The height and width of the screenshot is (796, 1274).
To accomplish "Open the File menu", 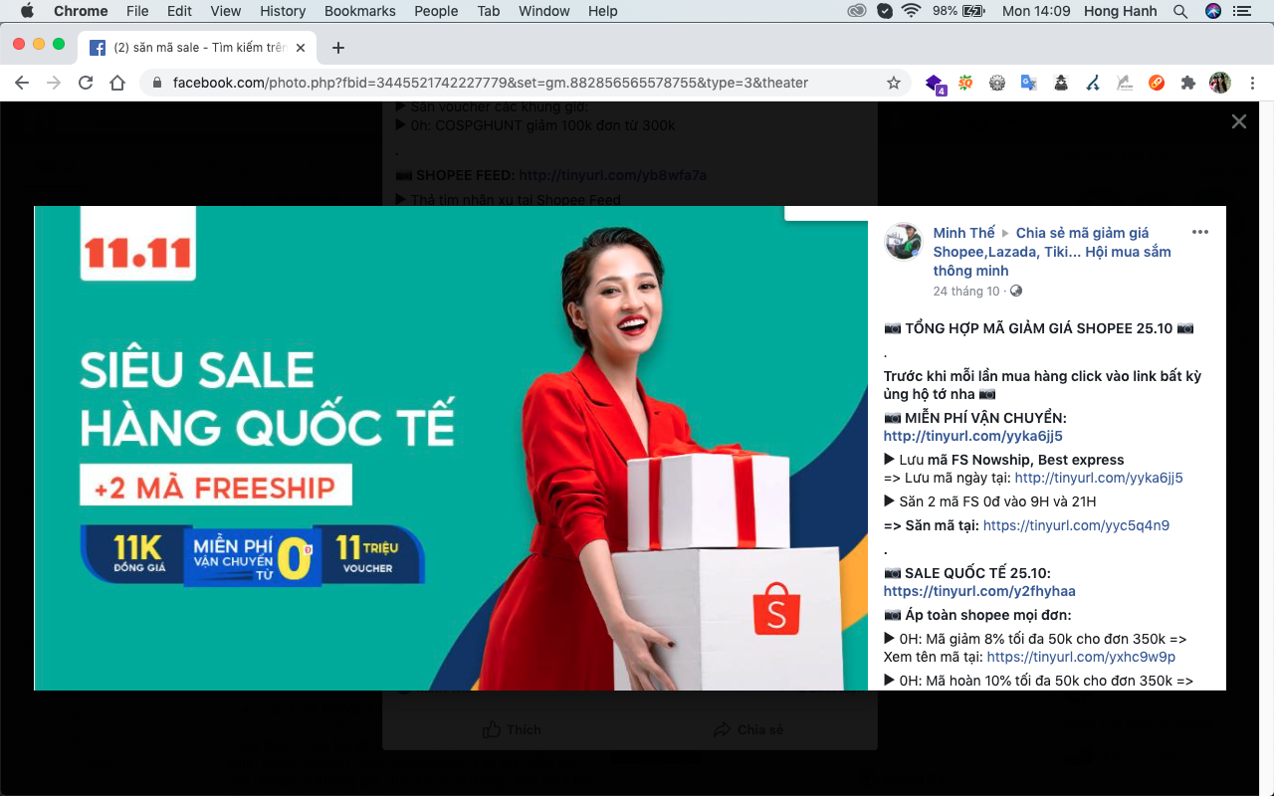I will coord(137,11).
